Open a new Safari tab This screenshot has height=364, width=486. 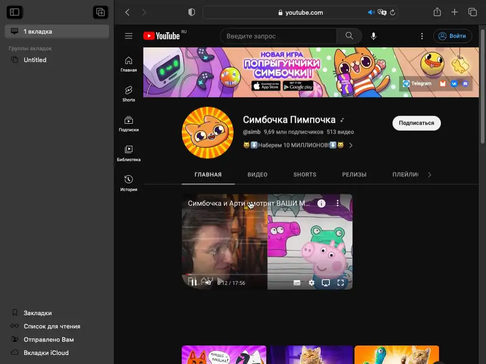point(454,12)
